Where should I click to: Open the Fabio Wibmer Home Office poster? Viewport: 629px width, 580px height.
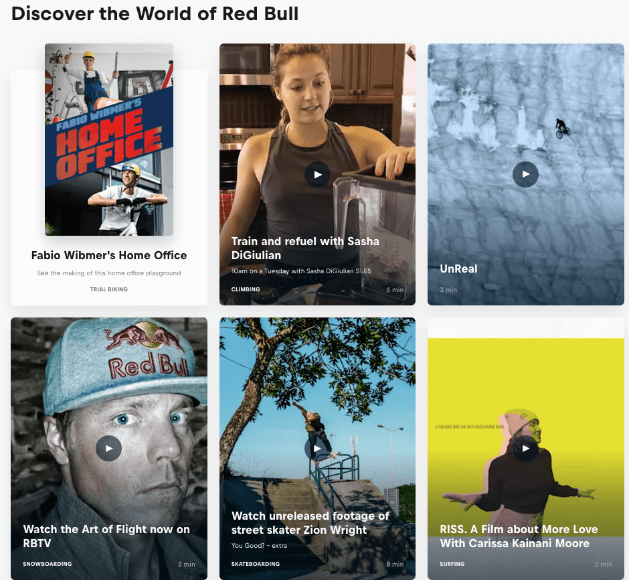pos(109,140)
